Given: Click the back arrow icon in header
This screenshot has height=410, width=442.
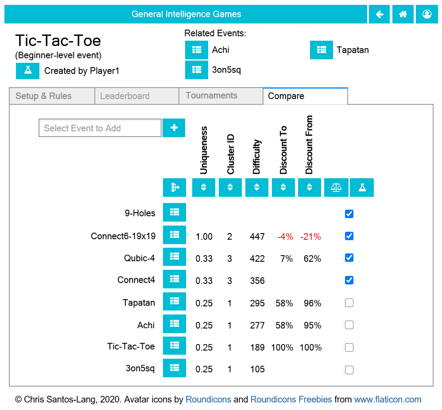Looking at the screenshot, I should [x=380, y=14].
